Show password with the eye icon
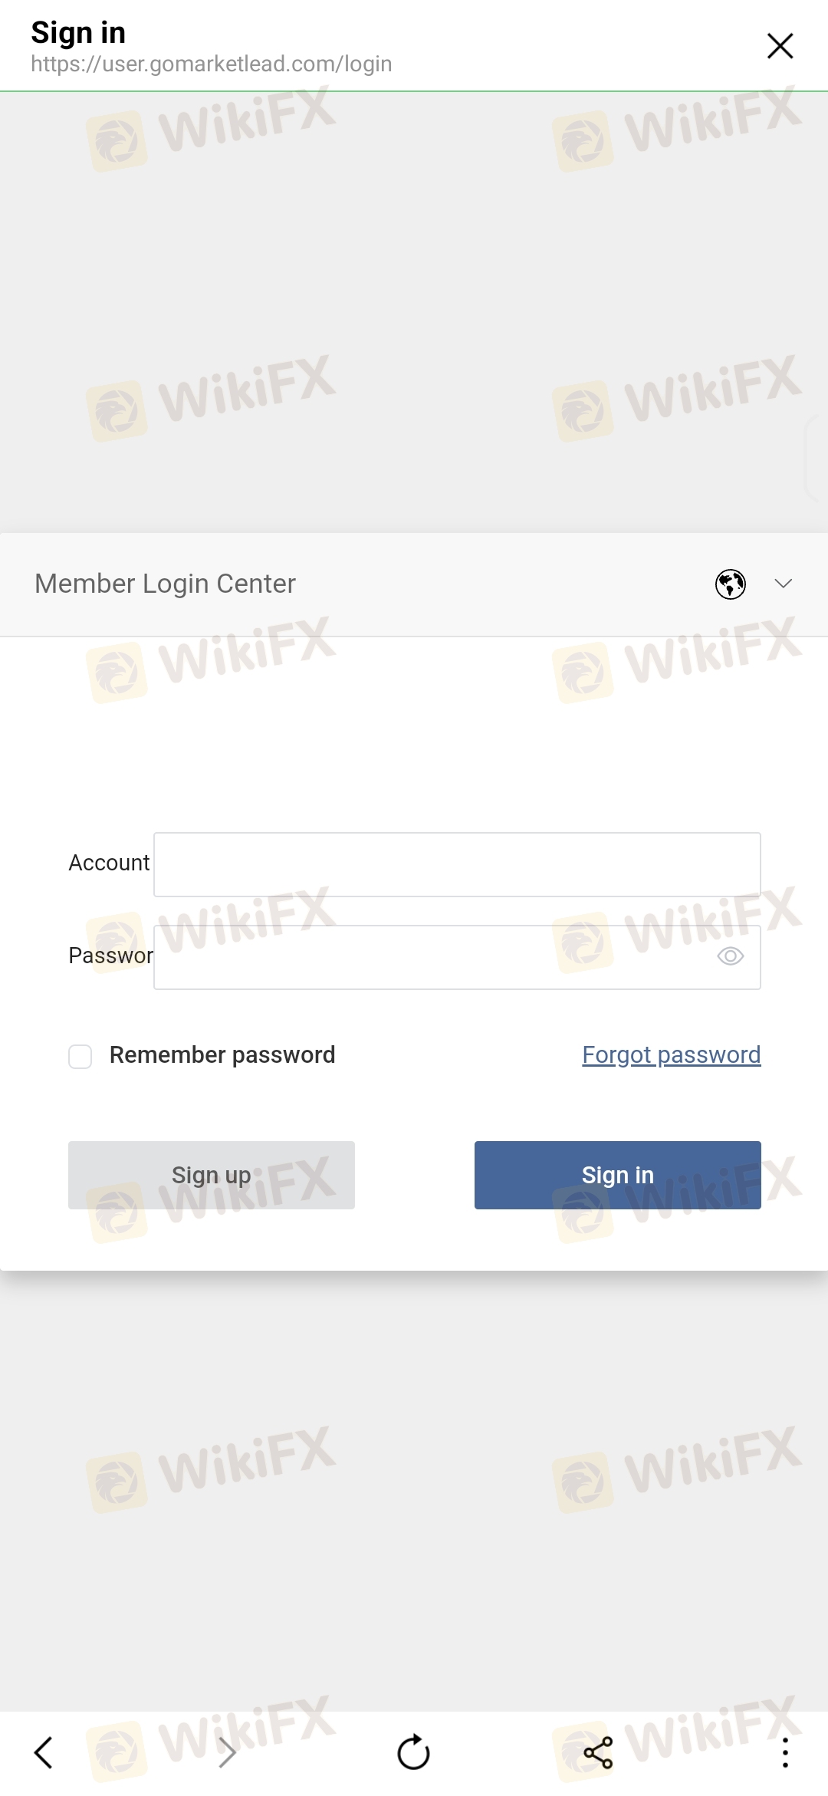This screenshot has width=828, height=1796. point(730,956)
